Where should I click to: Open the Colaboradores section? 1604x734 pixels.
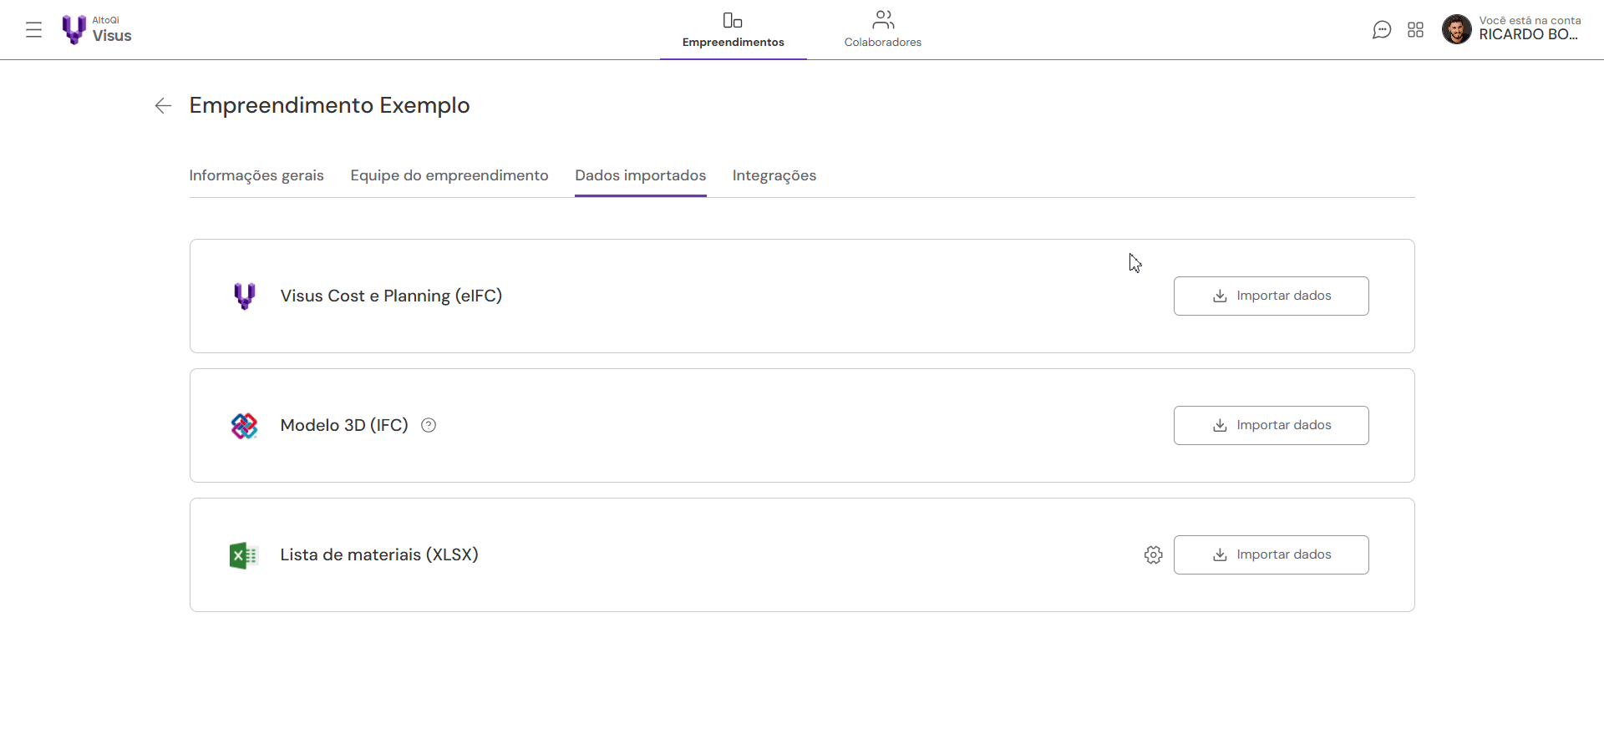click(x=882, y=30)
